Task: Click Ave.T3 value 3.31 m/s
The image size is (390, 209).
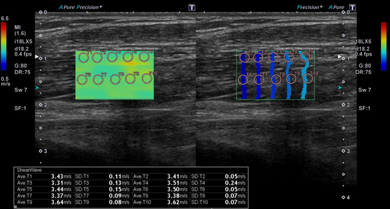Action: [x=61, y=183]
